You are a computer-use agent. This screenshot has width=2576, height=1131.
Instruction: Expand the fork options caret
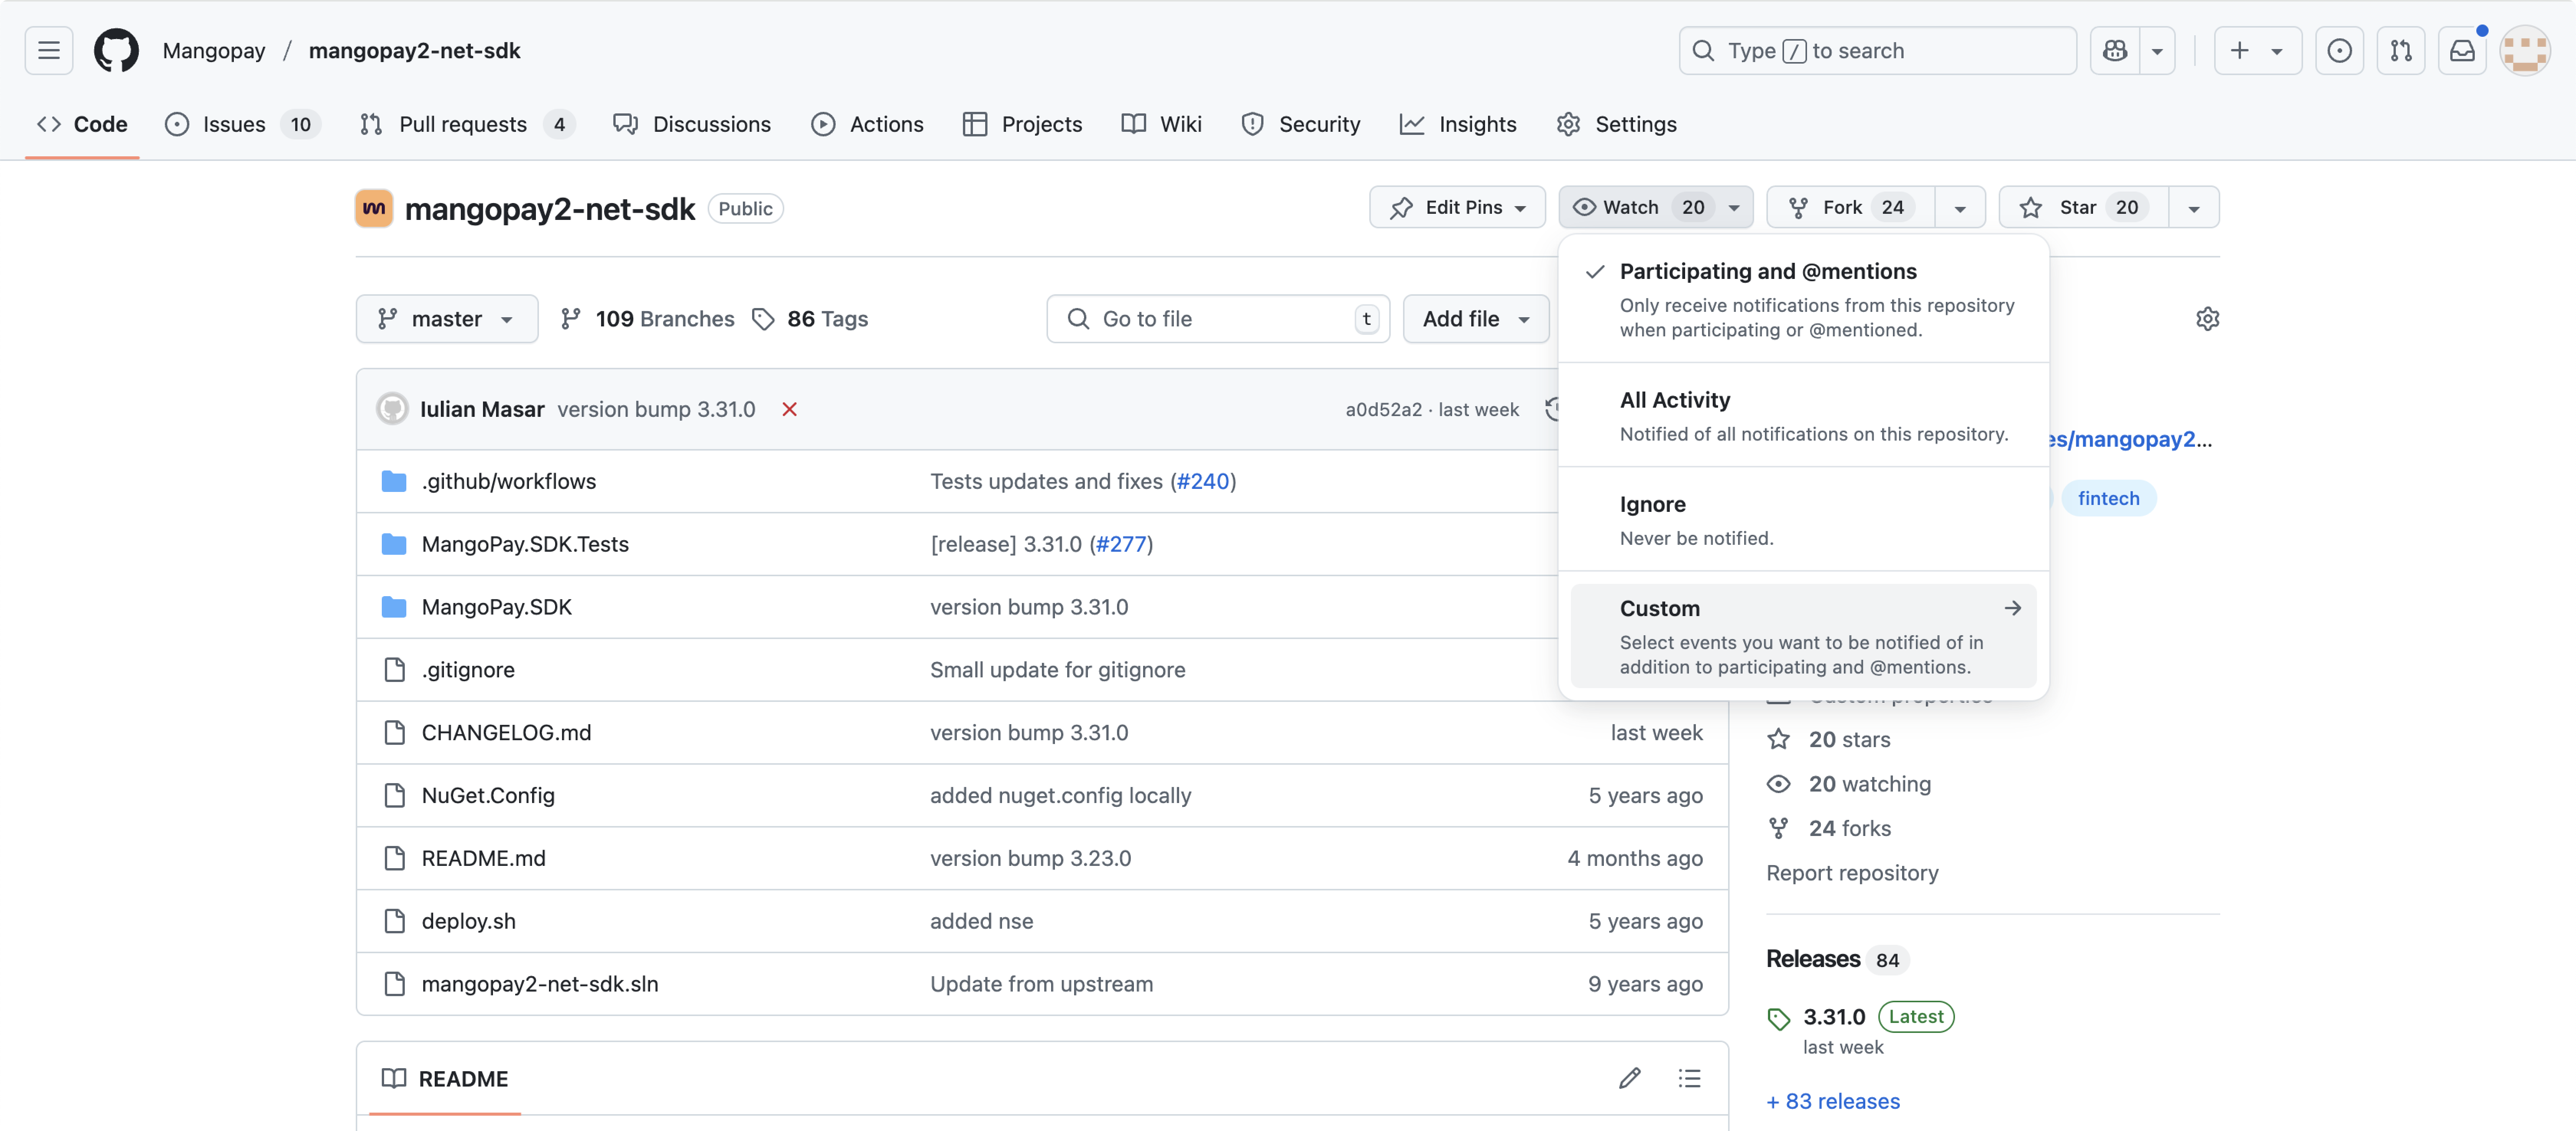coord(1960,207)
